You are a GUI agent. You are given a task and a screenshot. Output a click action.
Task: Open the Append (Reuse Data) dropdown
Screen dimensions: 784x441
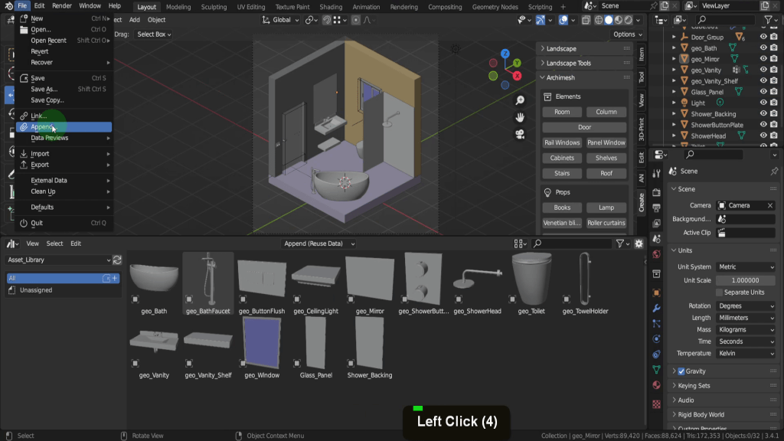click(x=319, y=243)
